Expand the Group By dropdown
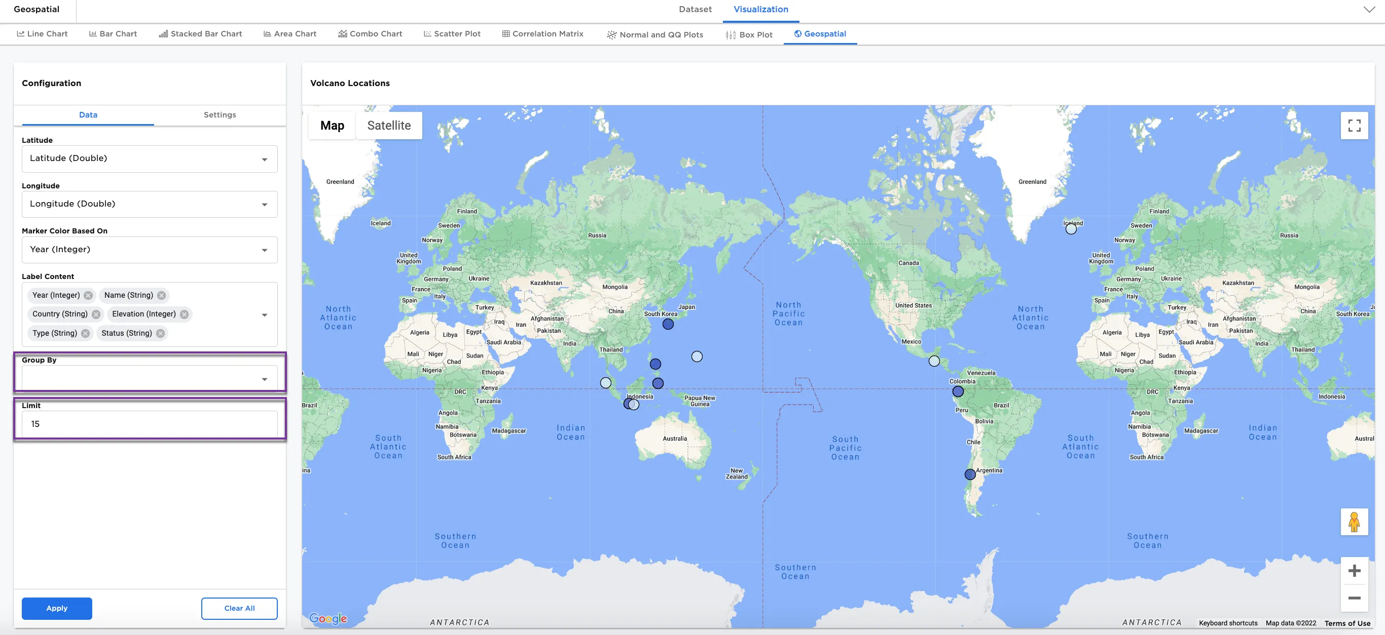Viewport: 1385px width, 635px height. click(x=150, y=379)
